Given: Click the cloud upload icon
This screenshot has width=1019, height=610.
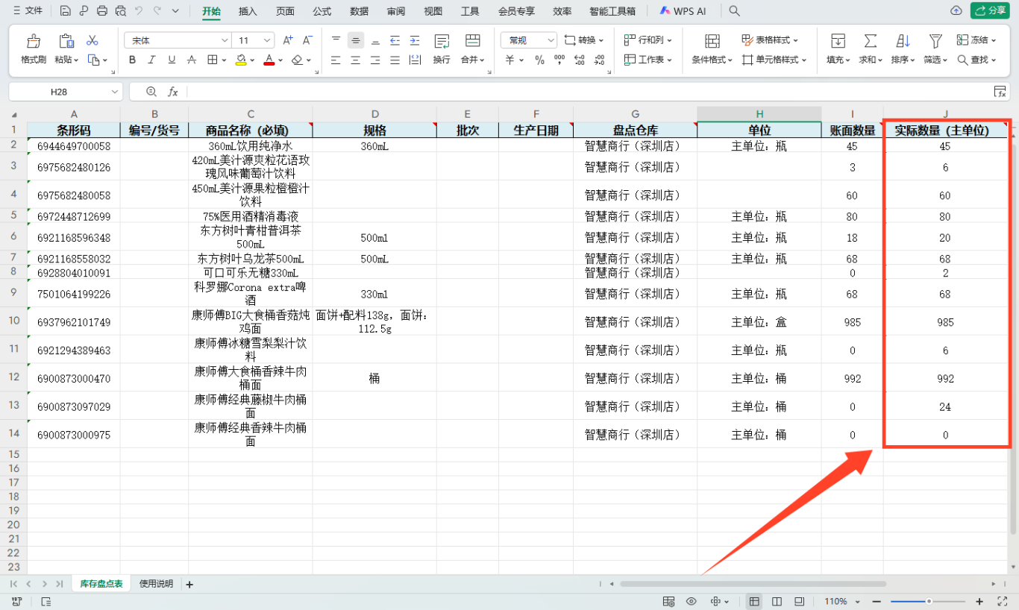Looking at the screenshot, I should 956,10.
